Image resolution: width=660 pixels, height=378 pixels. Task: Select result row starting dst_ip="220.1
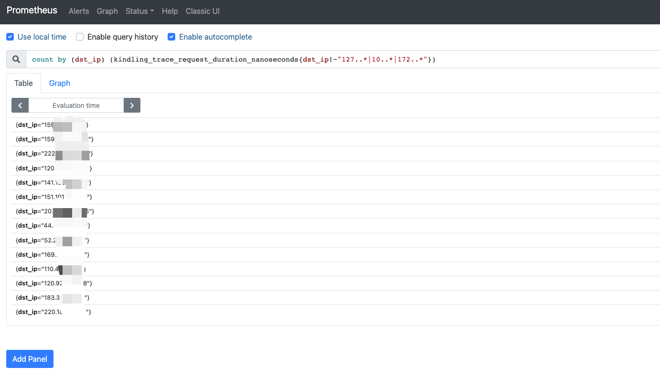336,312
